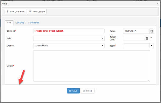
Task: Open the Action Date calendar picker icon
Action: 147,38
